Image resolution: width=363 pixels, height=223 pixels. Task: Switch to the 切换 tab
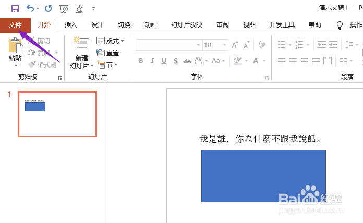point(124,25)
